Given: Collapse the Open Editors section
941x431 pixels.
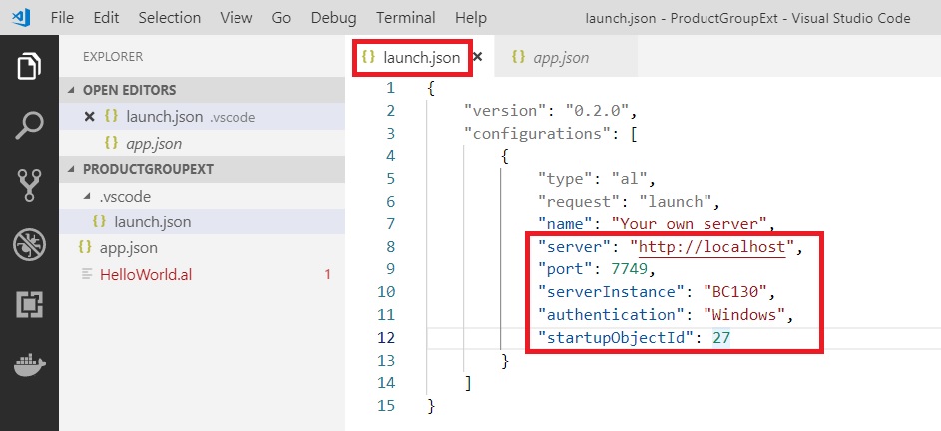Looking at the screenshot, I should [x=72, y=90].
